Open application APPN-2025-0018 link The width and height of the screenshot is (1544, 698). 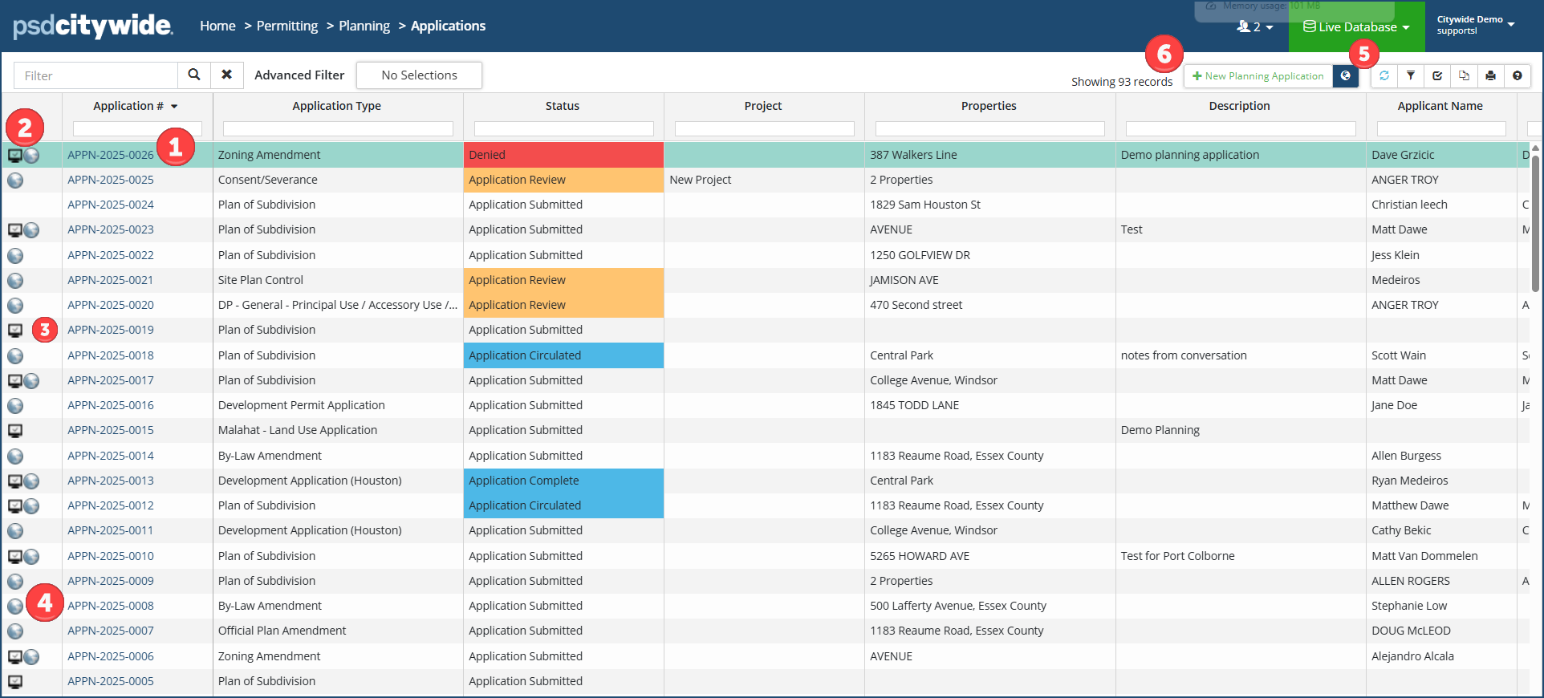[111, 355]
